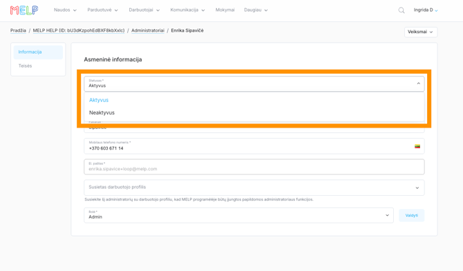Click the Lithuanian flag icon in phone field
Screen dimensions: 463x271
click(x=417, y=146)
